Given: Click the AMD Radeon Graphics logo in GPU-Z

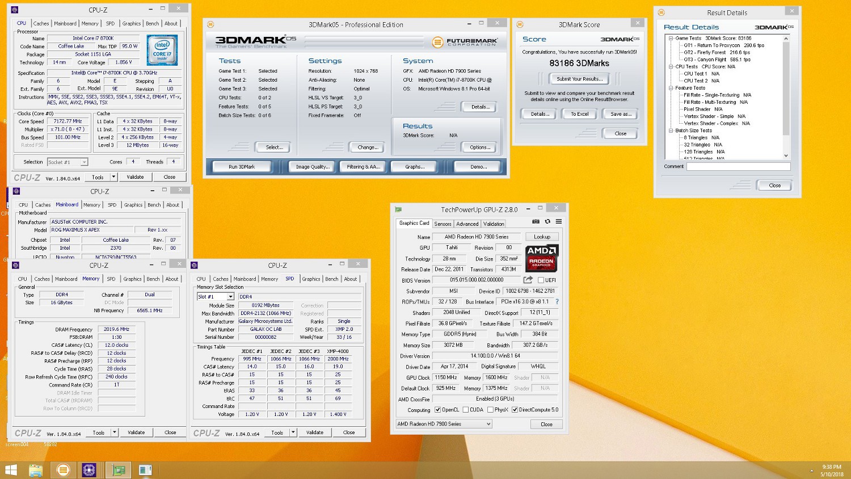Looking at the screenshot, I should (542, 258).
